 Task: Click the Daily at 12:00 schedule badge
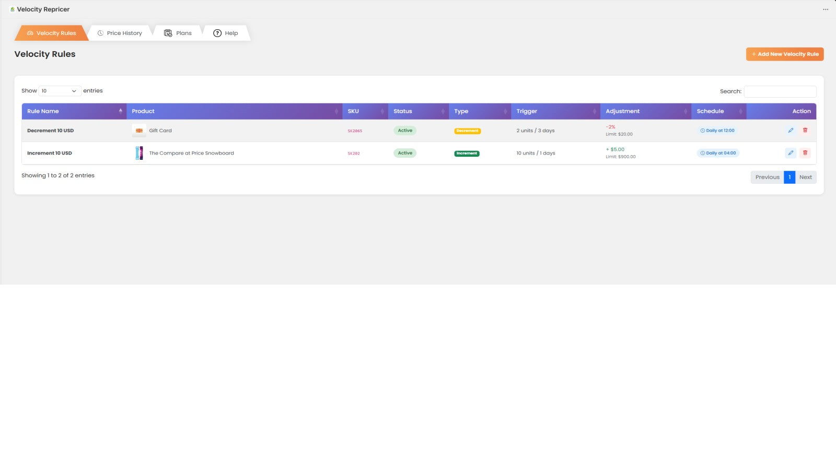pos(717,131)
